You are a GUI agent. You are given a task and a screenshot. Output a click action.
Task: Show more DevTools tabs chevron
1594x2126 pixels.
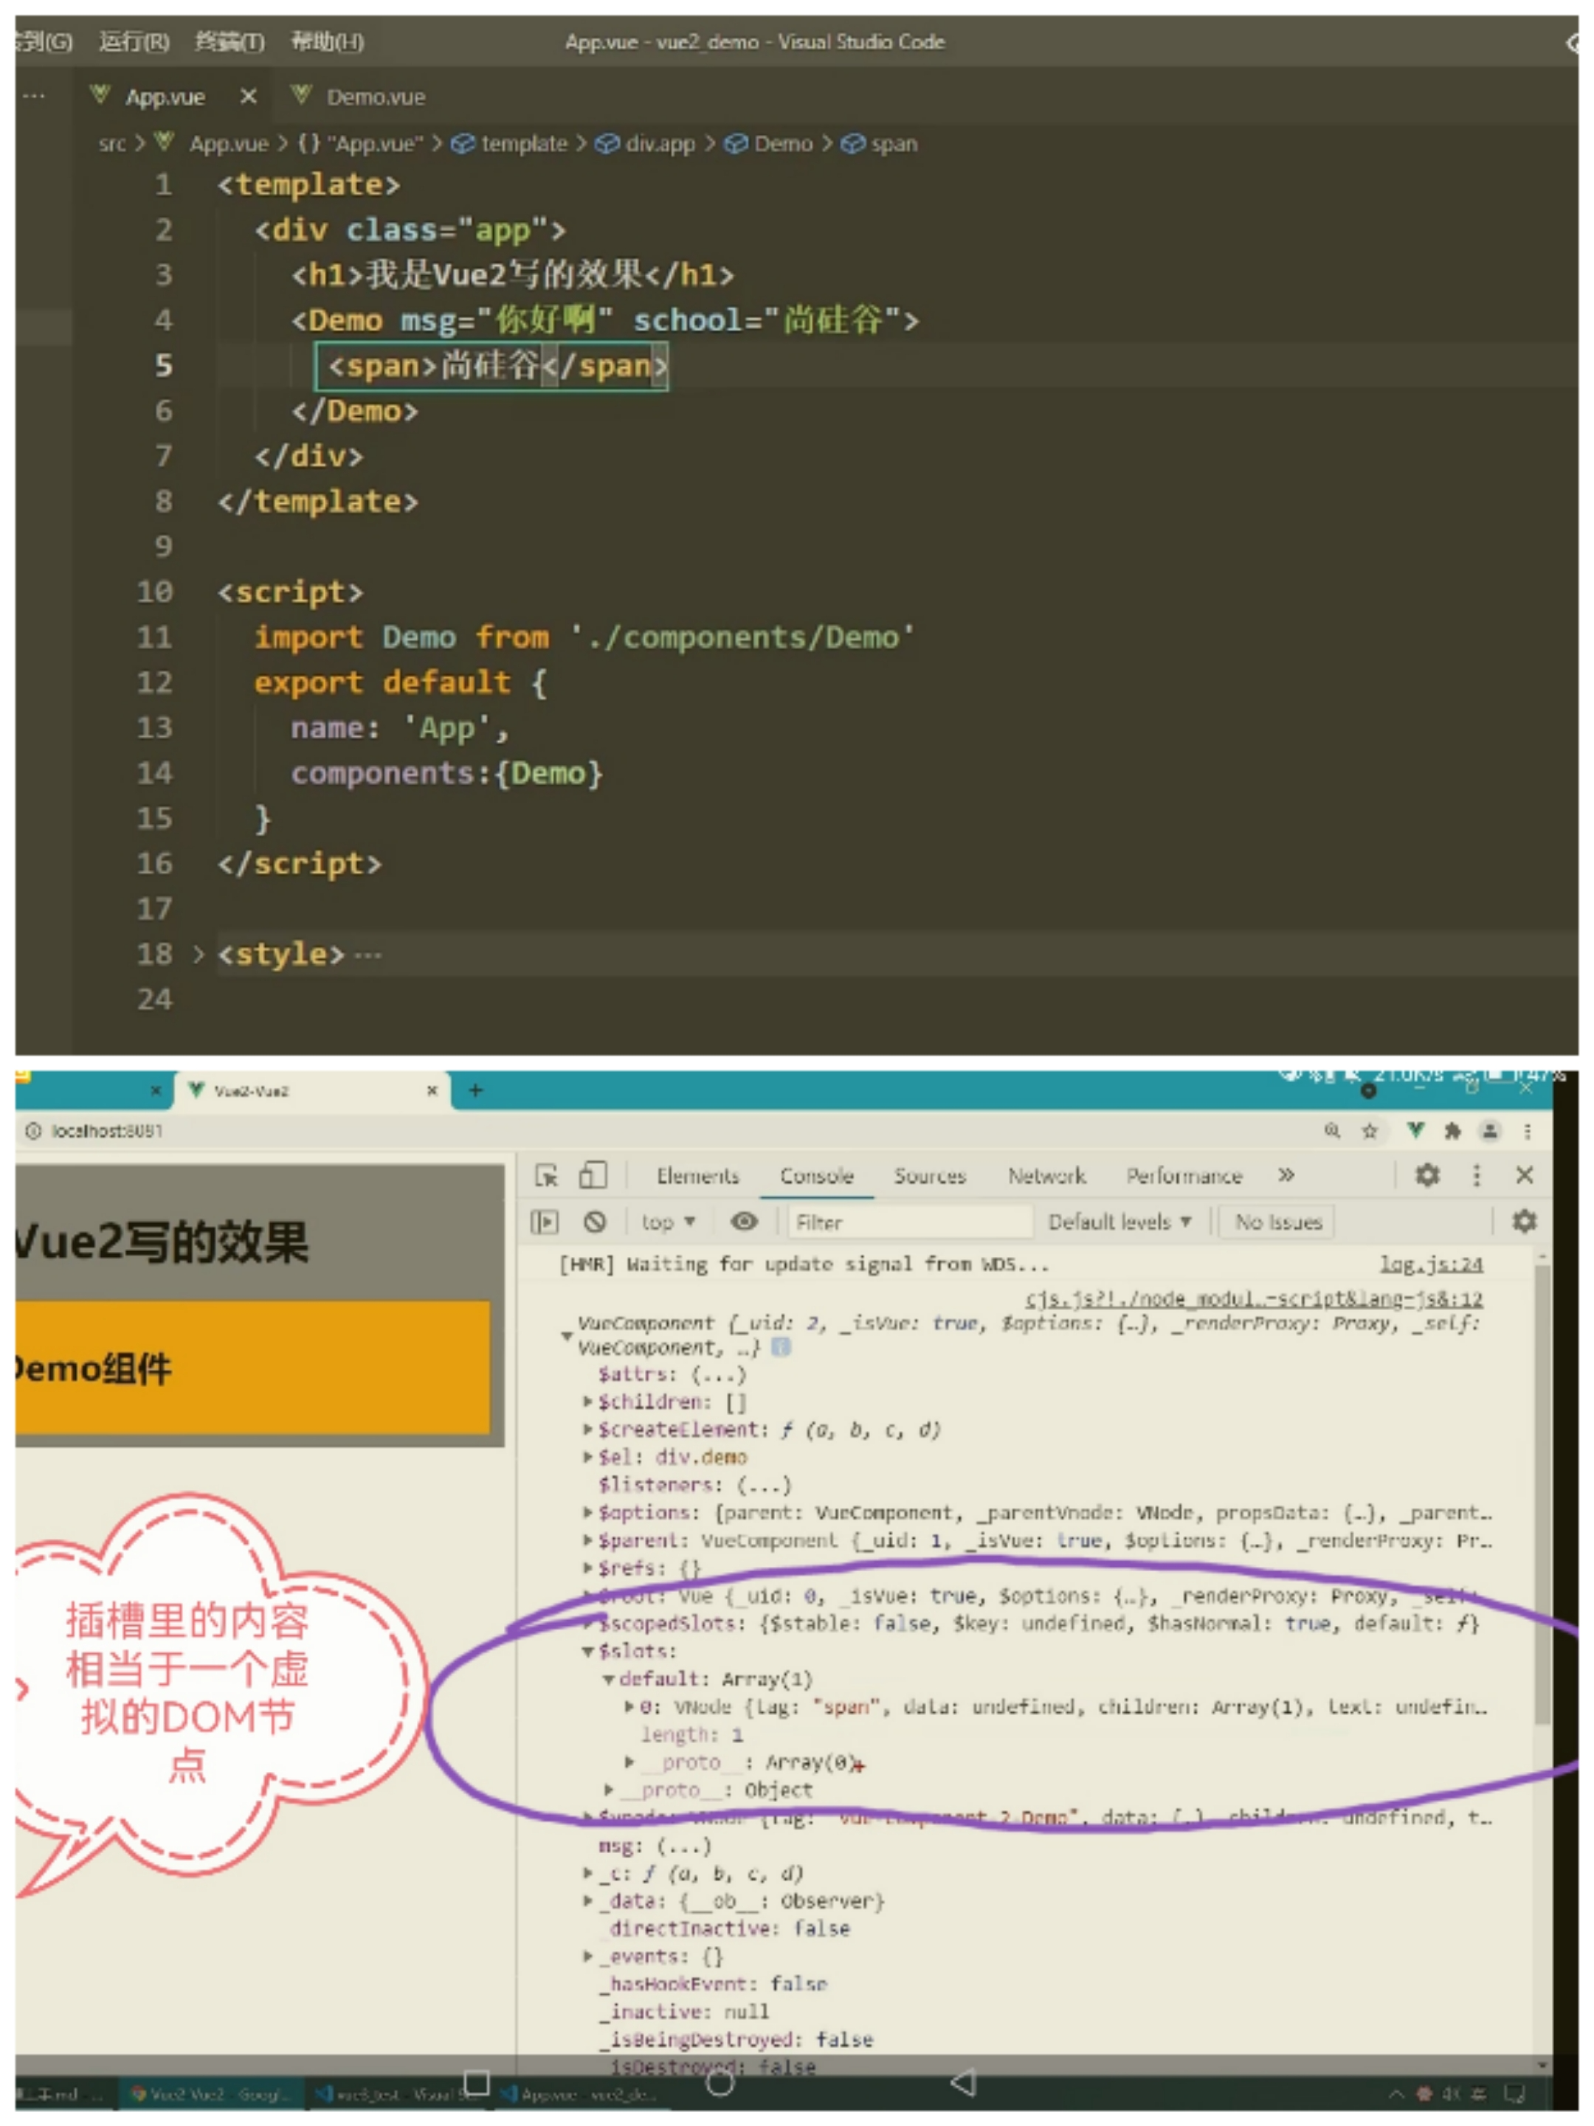[x=1286, y=1174]
